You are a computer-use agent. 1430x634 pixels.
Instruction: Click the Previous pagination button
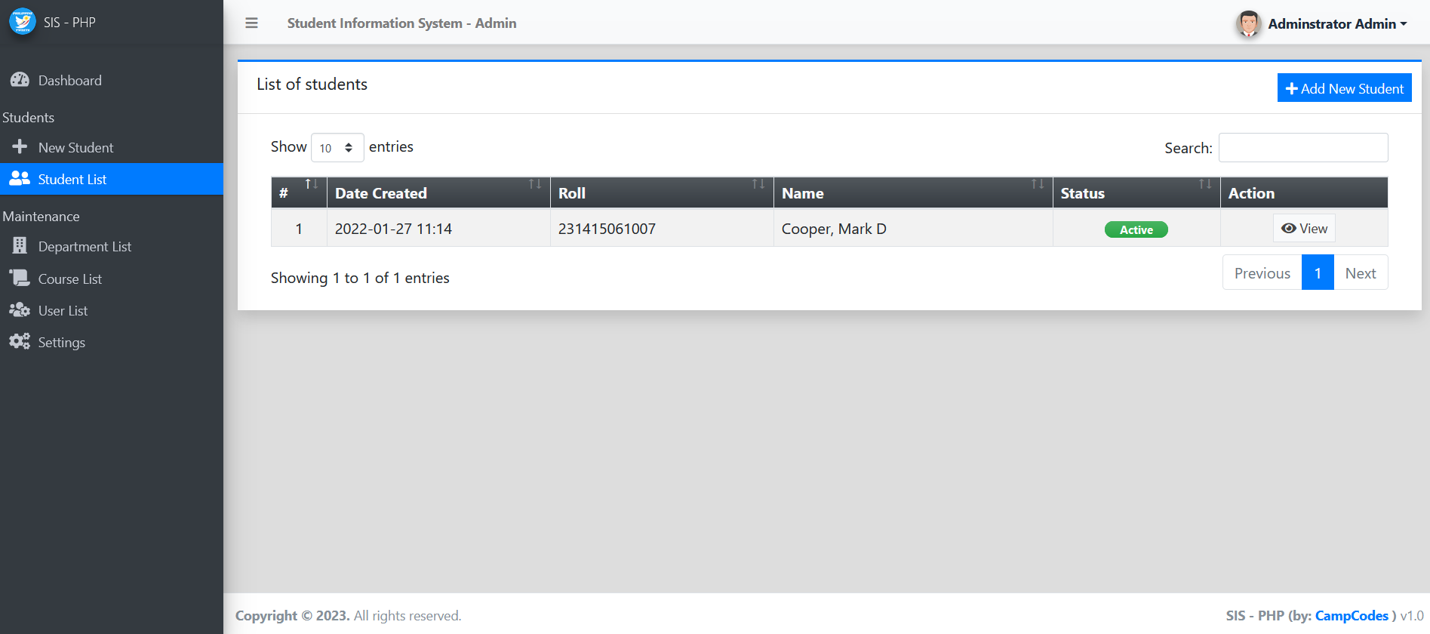[x=1262, y=273]
